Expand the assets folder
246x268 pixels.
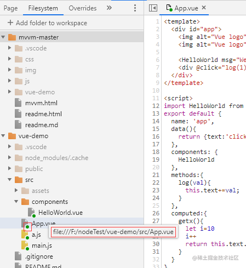click(x=16, y=190)
